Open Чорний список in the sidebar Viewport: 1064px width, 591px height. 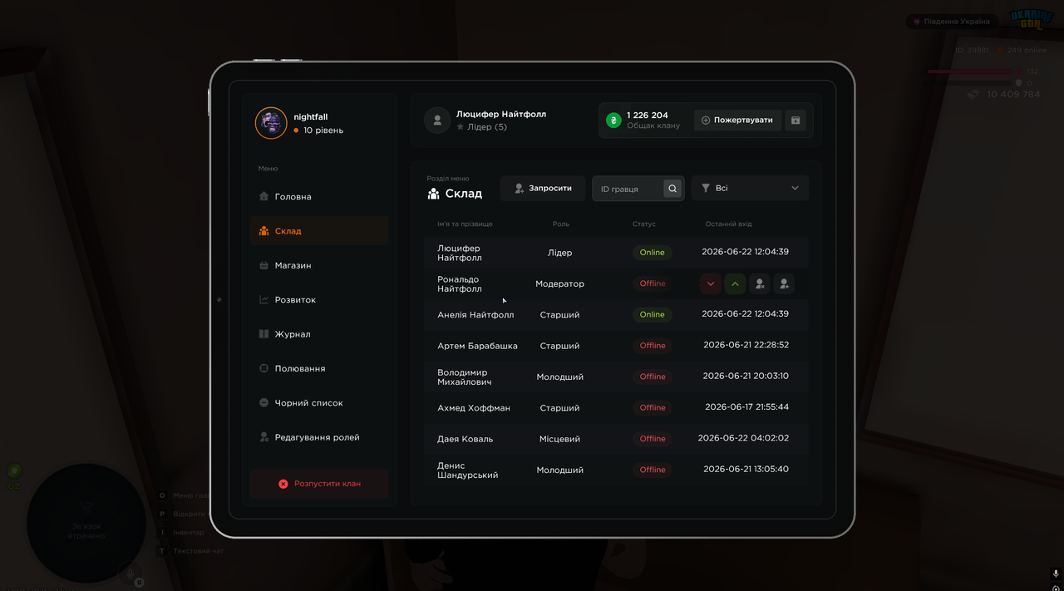click(x=319, y=403)
